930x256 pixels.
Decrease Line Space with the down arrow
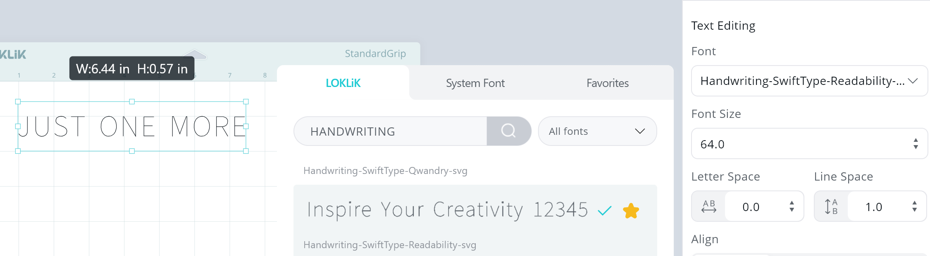pyautogui.click(x=914, y=210)
